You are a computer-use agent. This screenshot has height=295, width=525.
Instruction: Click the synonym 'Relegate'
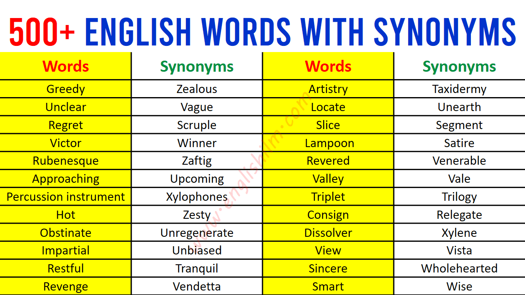pyautogui.click(x=459, y=215)
